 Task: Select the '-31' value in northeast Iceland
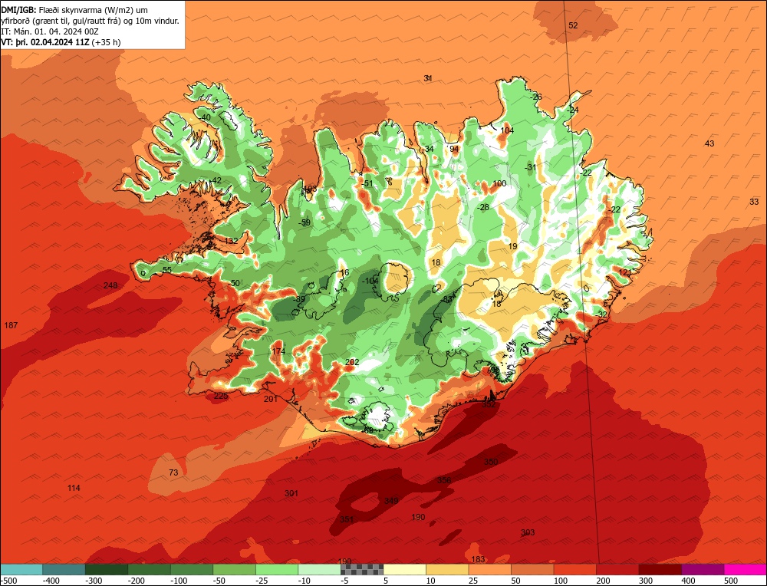click(x=530, y=167)
